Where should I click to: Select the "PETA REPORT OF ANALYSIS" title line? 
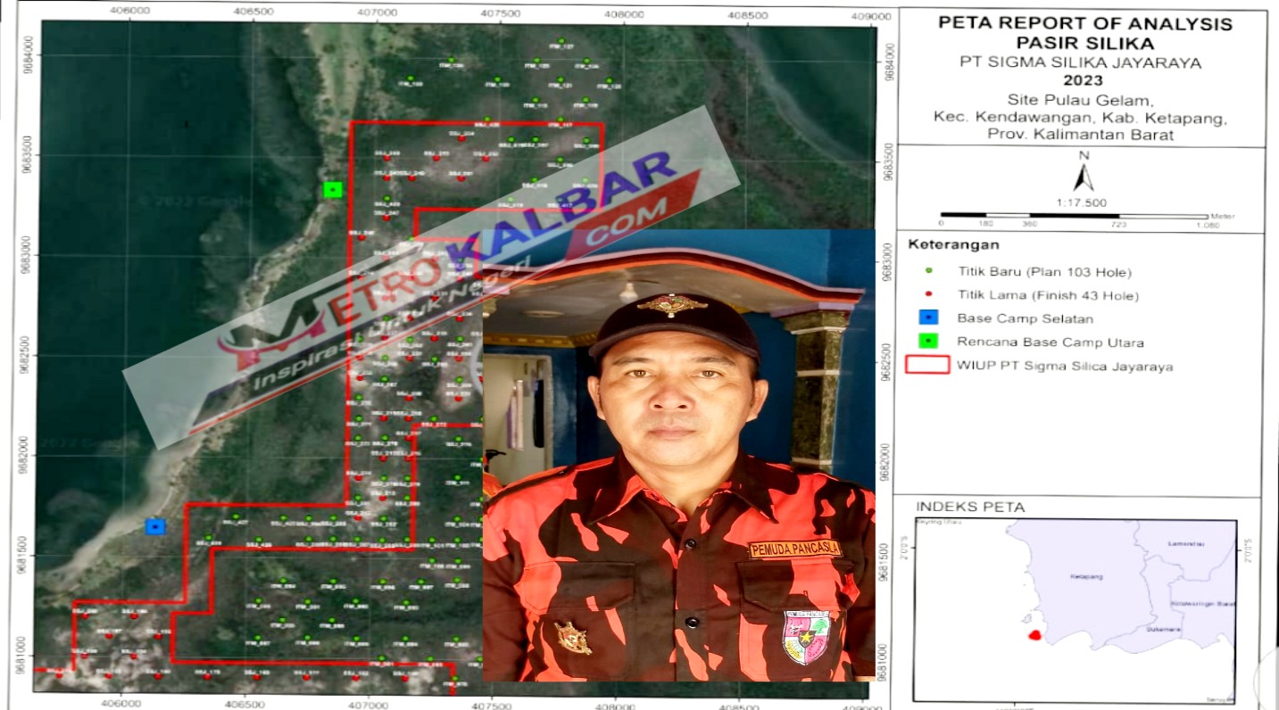coord(1084,24)
